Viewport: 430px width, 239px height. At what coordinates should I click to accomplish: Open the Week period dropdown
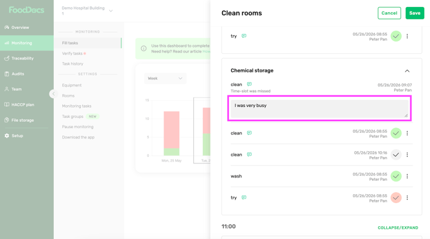click(x=165, y=78)
